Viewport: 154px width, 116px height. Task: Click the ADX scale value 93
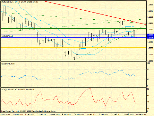pyautogui.click(x=148, y=89)
